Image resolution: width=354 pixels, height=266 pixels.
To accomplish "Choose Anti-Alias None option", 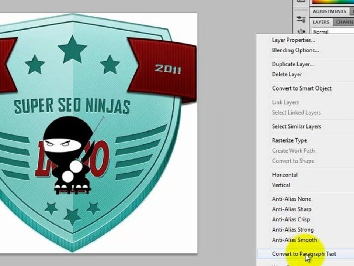I will click(x=291, y=199).
